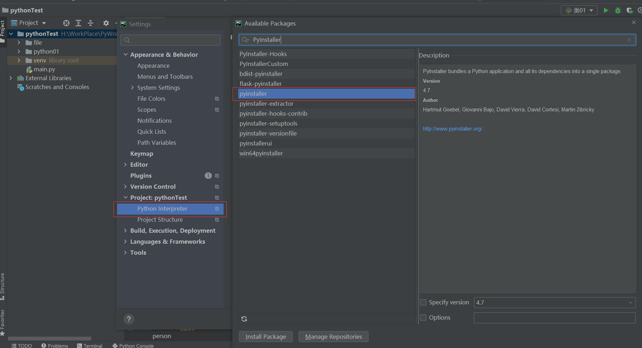Click the Options text field
This screenshot has width=642, height=348.
click(x=555, y=318)
